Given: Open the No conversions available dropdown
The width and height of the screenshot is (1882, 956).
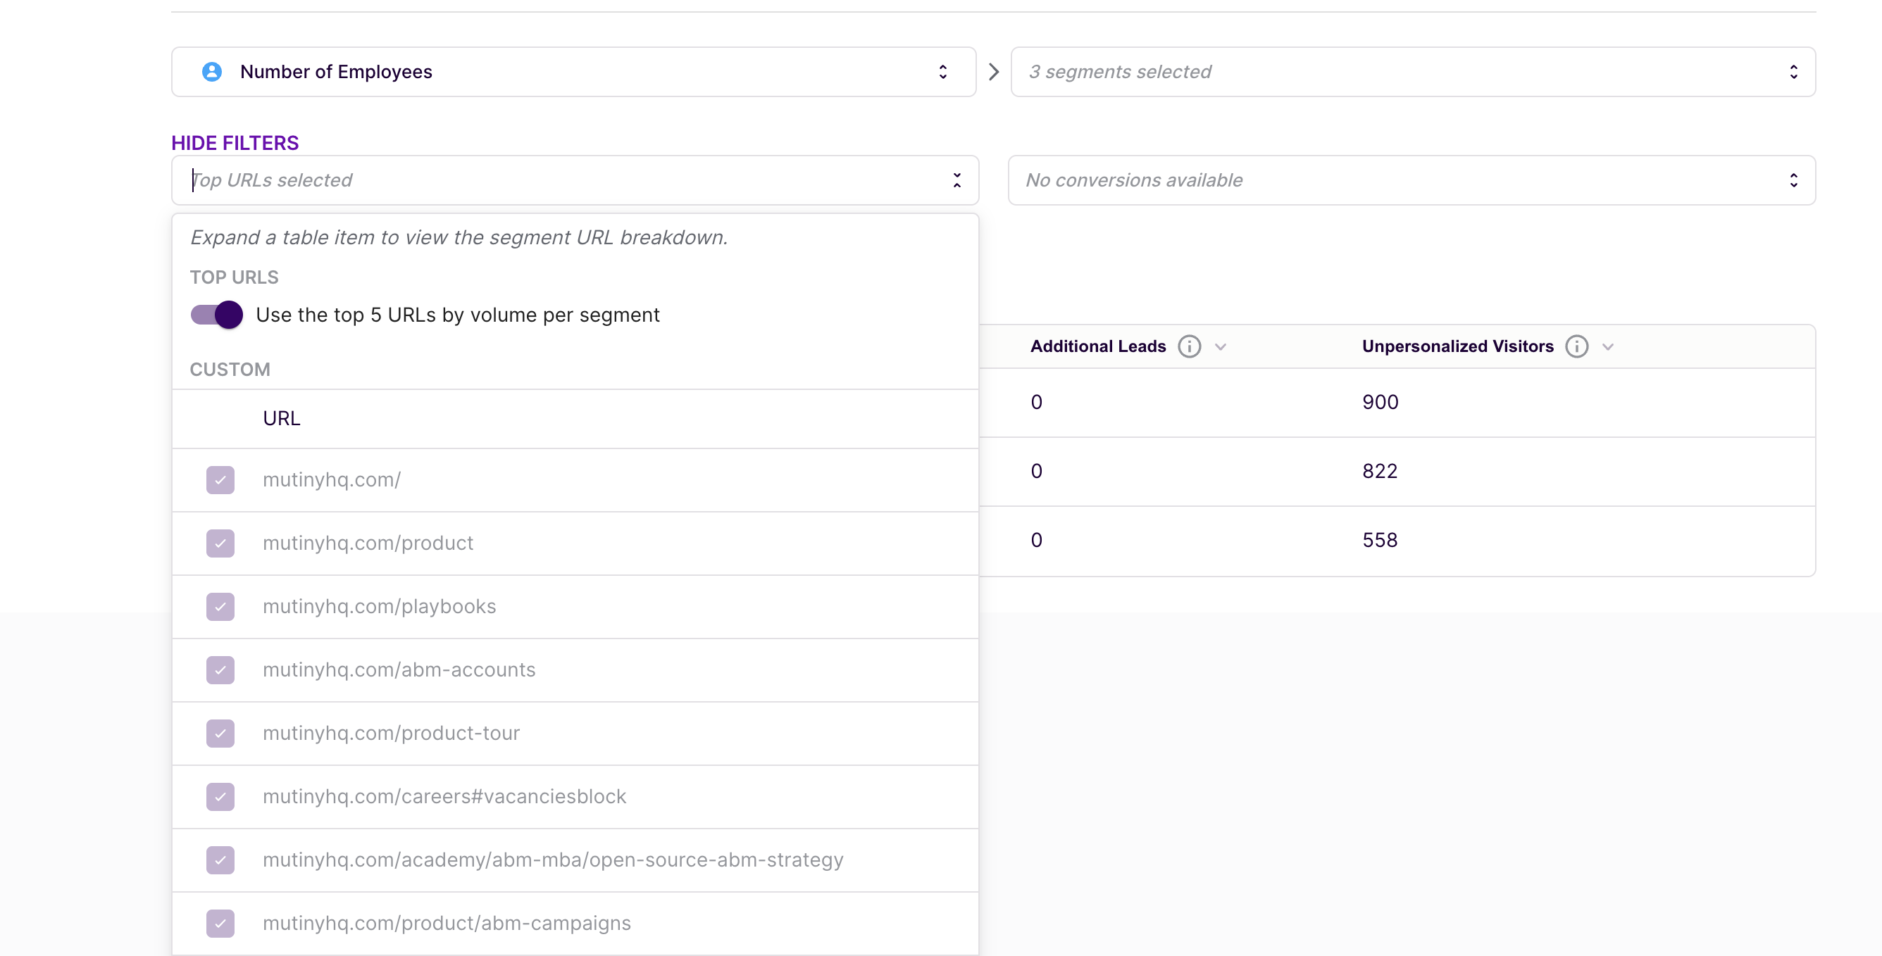Looking at the screenshot, I should pos(1411,180).
